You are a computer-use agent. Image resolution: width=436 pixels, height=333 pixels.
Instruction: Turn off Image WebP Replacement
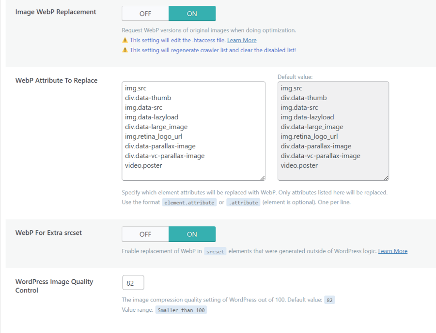click(x=145, y=13)
